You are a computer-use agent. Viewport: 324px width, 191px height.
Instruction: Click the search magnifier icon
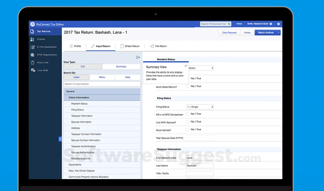point(229,24)
